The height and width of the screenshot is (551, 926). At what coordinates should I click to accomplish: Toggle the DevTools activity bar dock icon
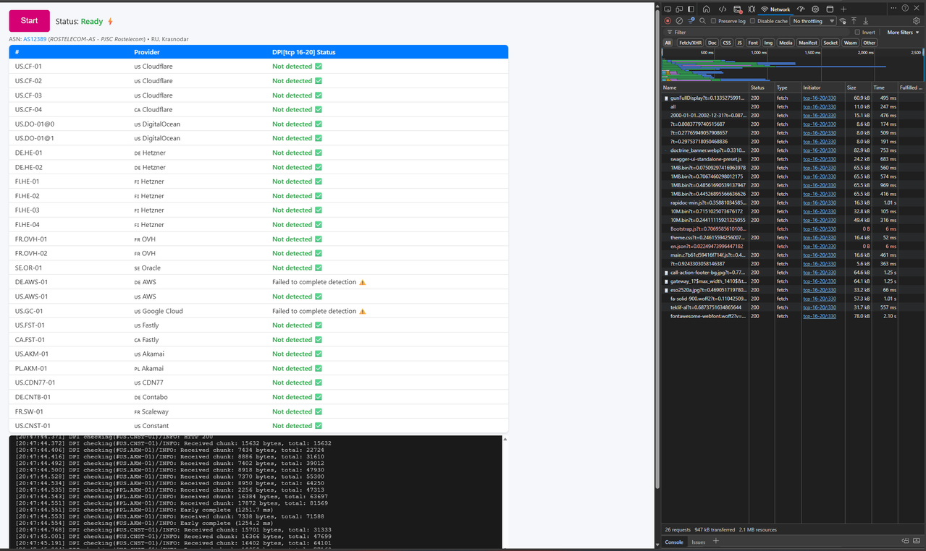coord(691,9)
